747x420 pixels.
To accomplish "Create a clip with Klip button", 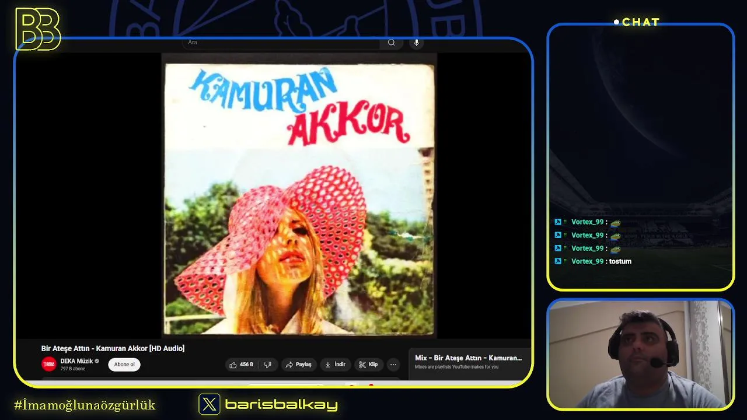I will pos(368,365).
